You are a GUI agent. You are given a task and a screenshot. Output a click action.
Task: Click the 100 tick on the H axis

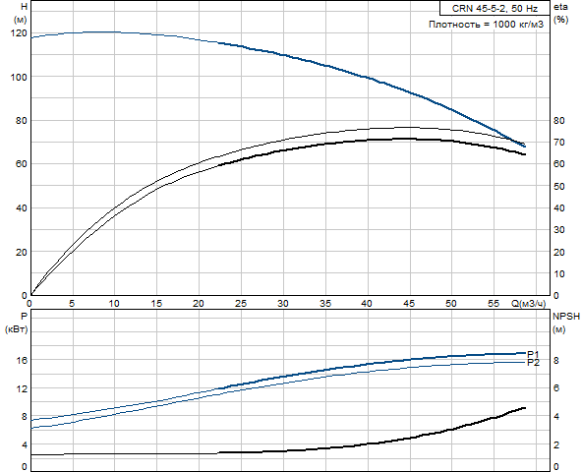click(x=20, y=78)
